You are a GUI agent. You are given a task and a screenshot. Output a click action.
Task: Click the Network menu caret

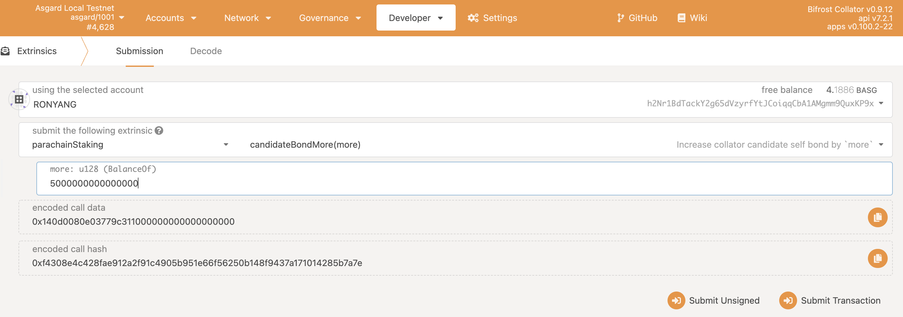coord(269,18)
